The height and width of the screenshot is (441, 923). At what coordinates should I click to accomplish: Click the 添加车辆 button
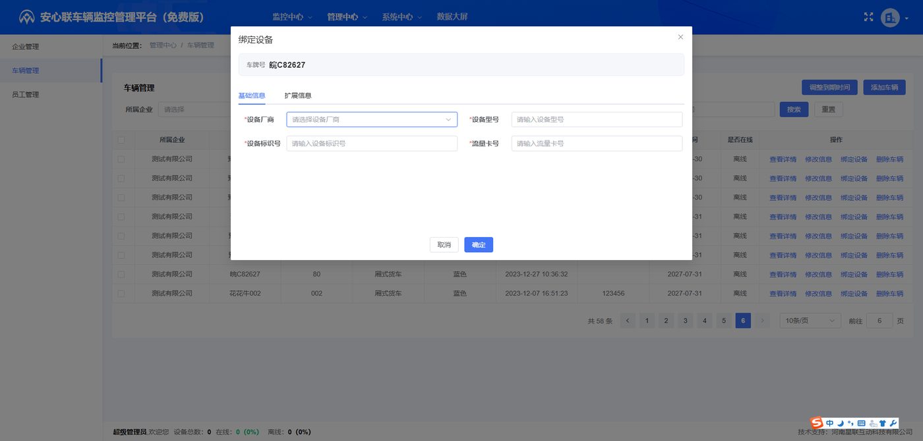884,88
